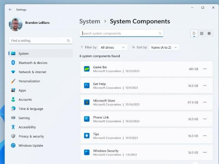Click the Game Bar app icon

(x=87, y=69)
